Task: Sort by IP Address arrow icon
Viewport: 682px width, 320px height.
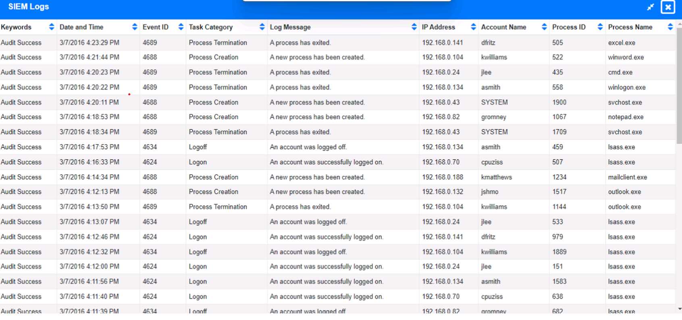Action: tap(473, 27)
